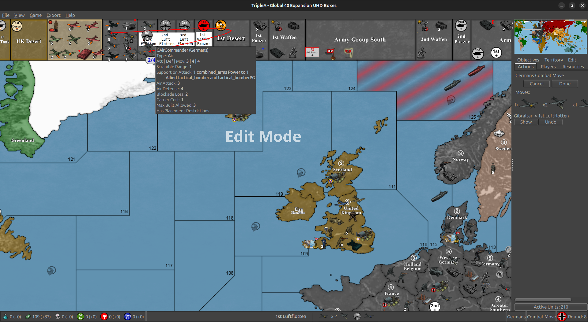Click the blue Navy LL icon
Screen dimensions: 588x322
pyautogui.click(x=127, y=316)
